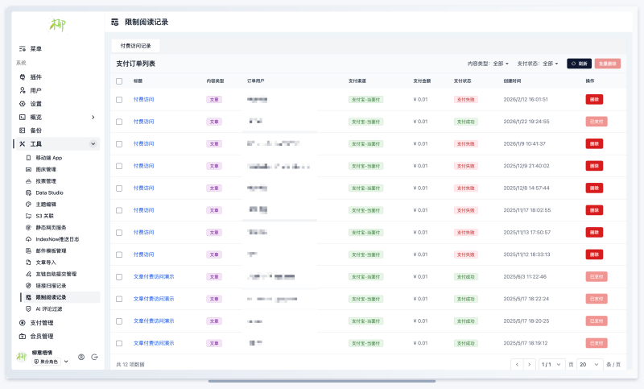Click the 会员管理 icon

(23, 337)
